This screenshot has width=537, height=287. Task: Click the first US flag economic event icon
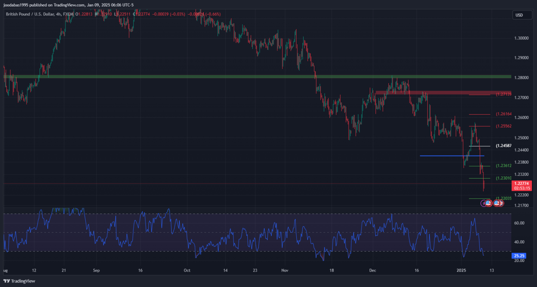tap(488, 203)
